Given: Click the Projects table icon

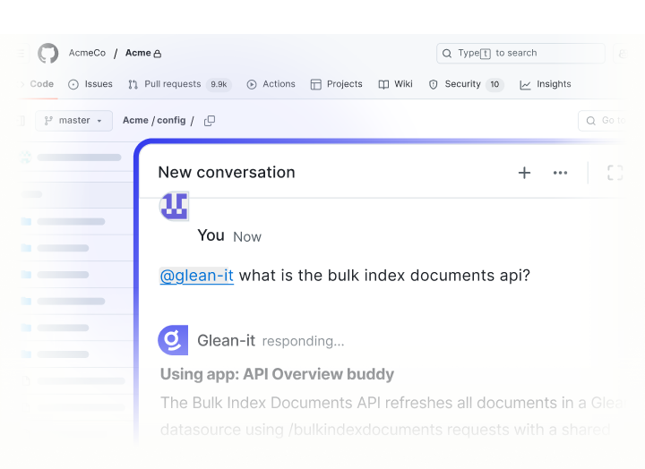Looking at the screenshot, I should (315, 85).
